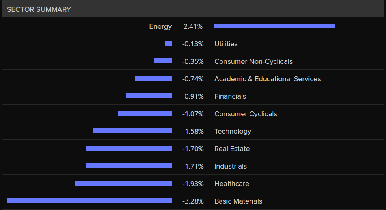
Task: Click the Sector Summary panel header
Action: (x=39, y=9)
